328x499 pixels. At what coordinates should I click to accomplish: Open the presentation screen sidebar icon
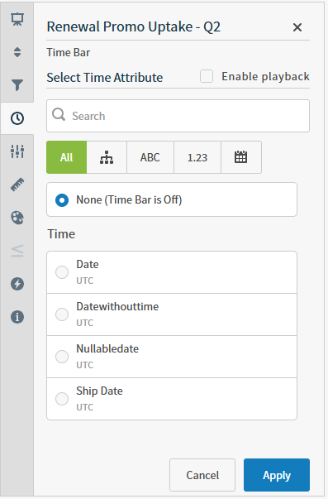tap(17, 19)
